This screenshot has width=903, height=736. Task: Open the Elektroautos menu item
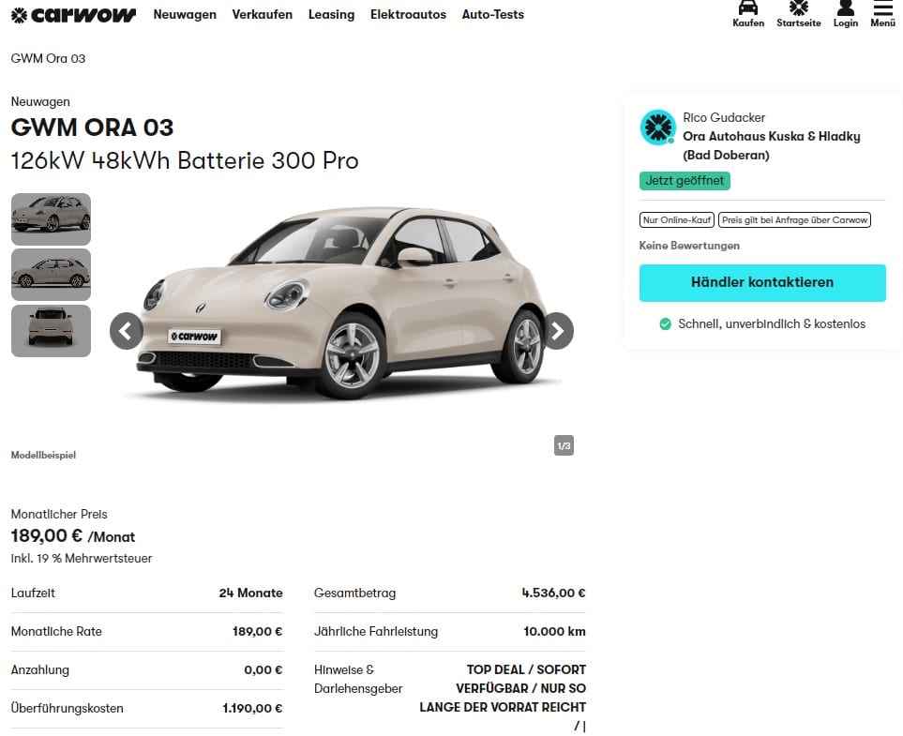[408, 14]
